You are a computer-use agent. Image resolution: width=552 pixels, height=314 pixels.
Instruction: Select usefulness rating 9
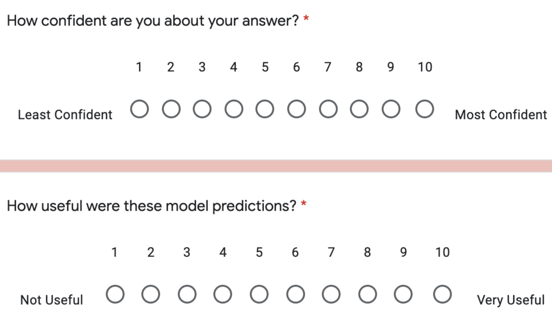(x=403, y=295)
